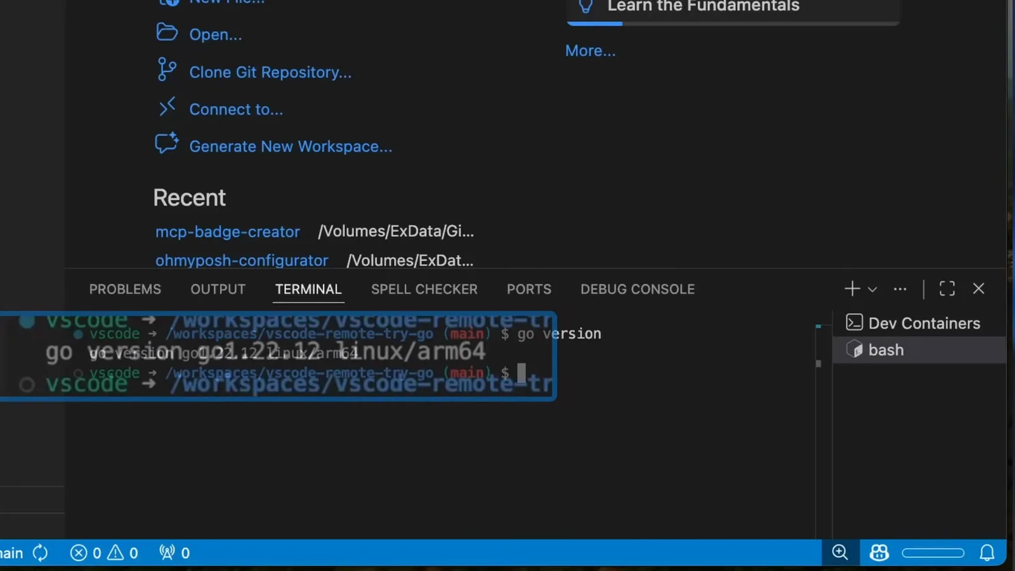
Task: Switch to the PORTS tab
Action: (529, 289)
